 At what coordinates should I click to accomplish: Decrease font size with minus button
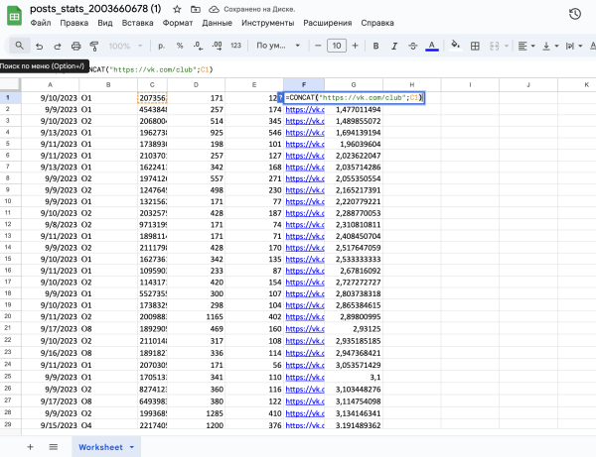pyautogui.click(x=319, y=46)
